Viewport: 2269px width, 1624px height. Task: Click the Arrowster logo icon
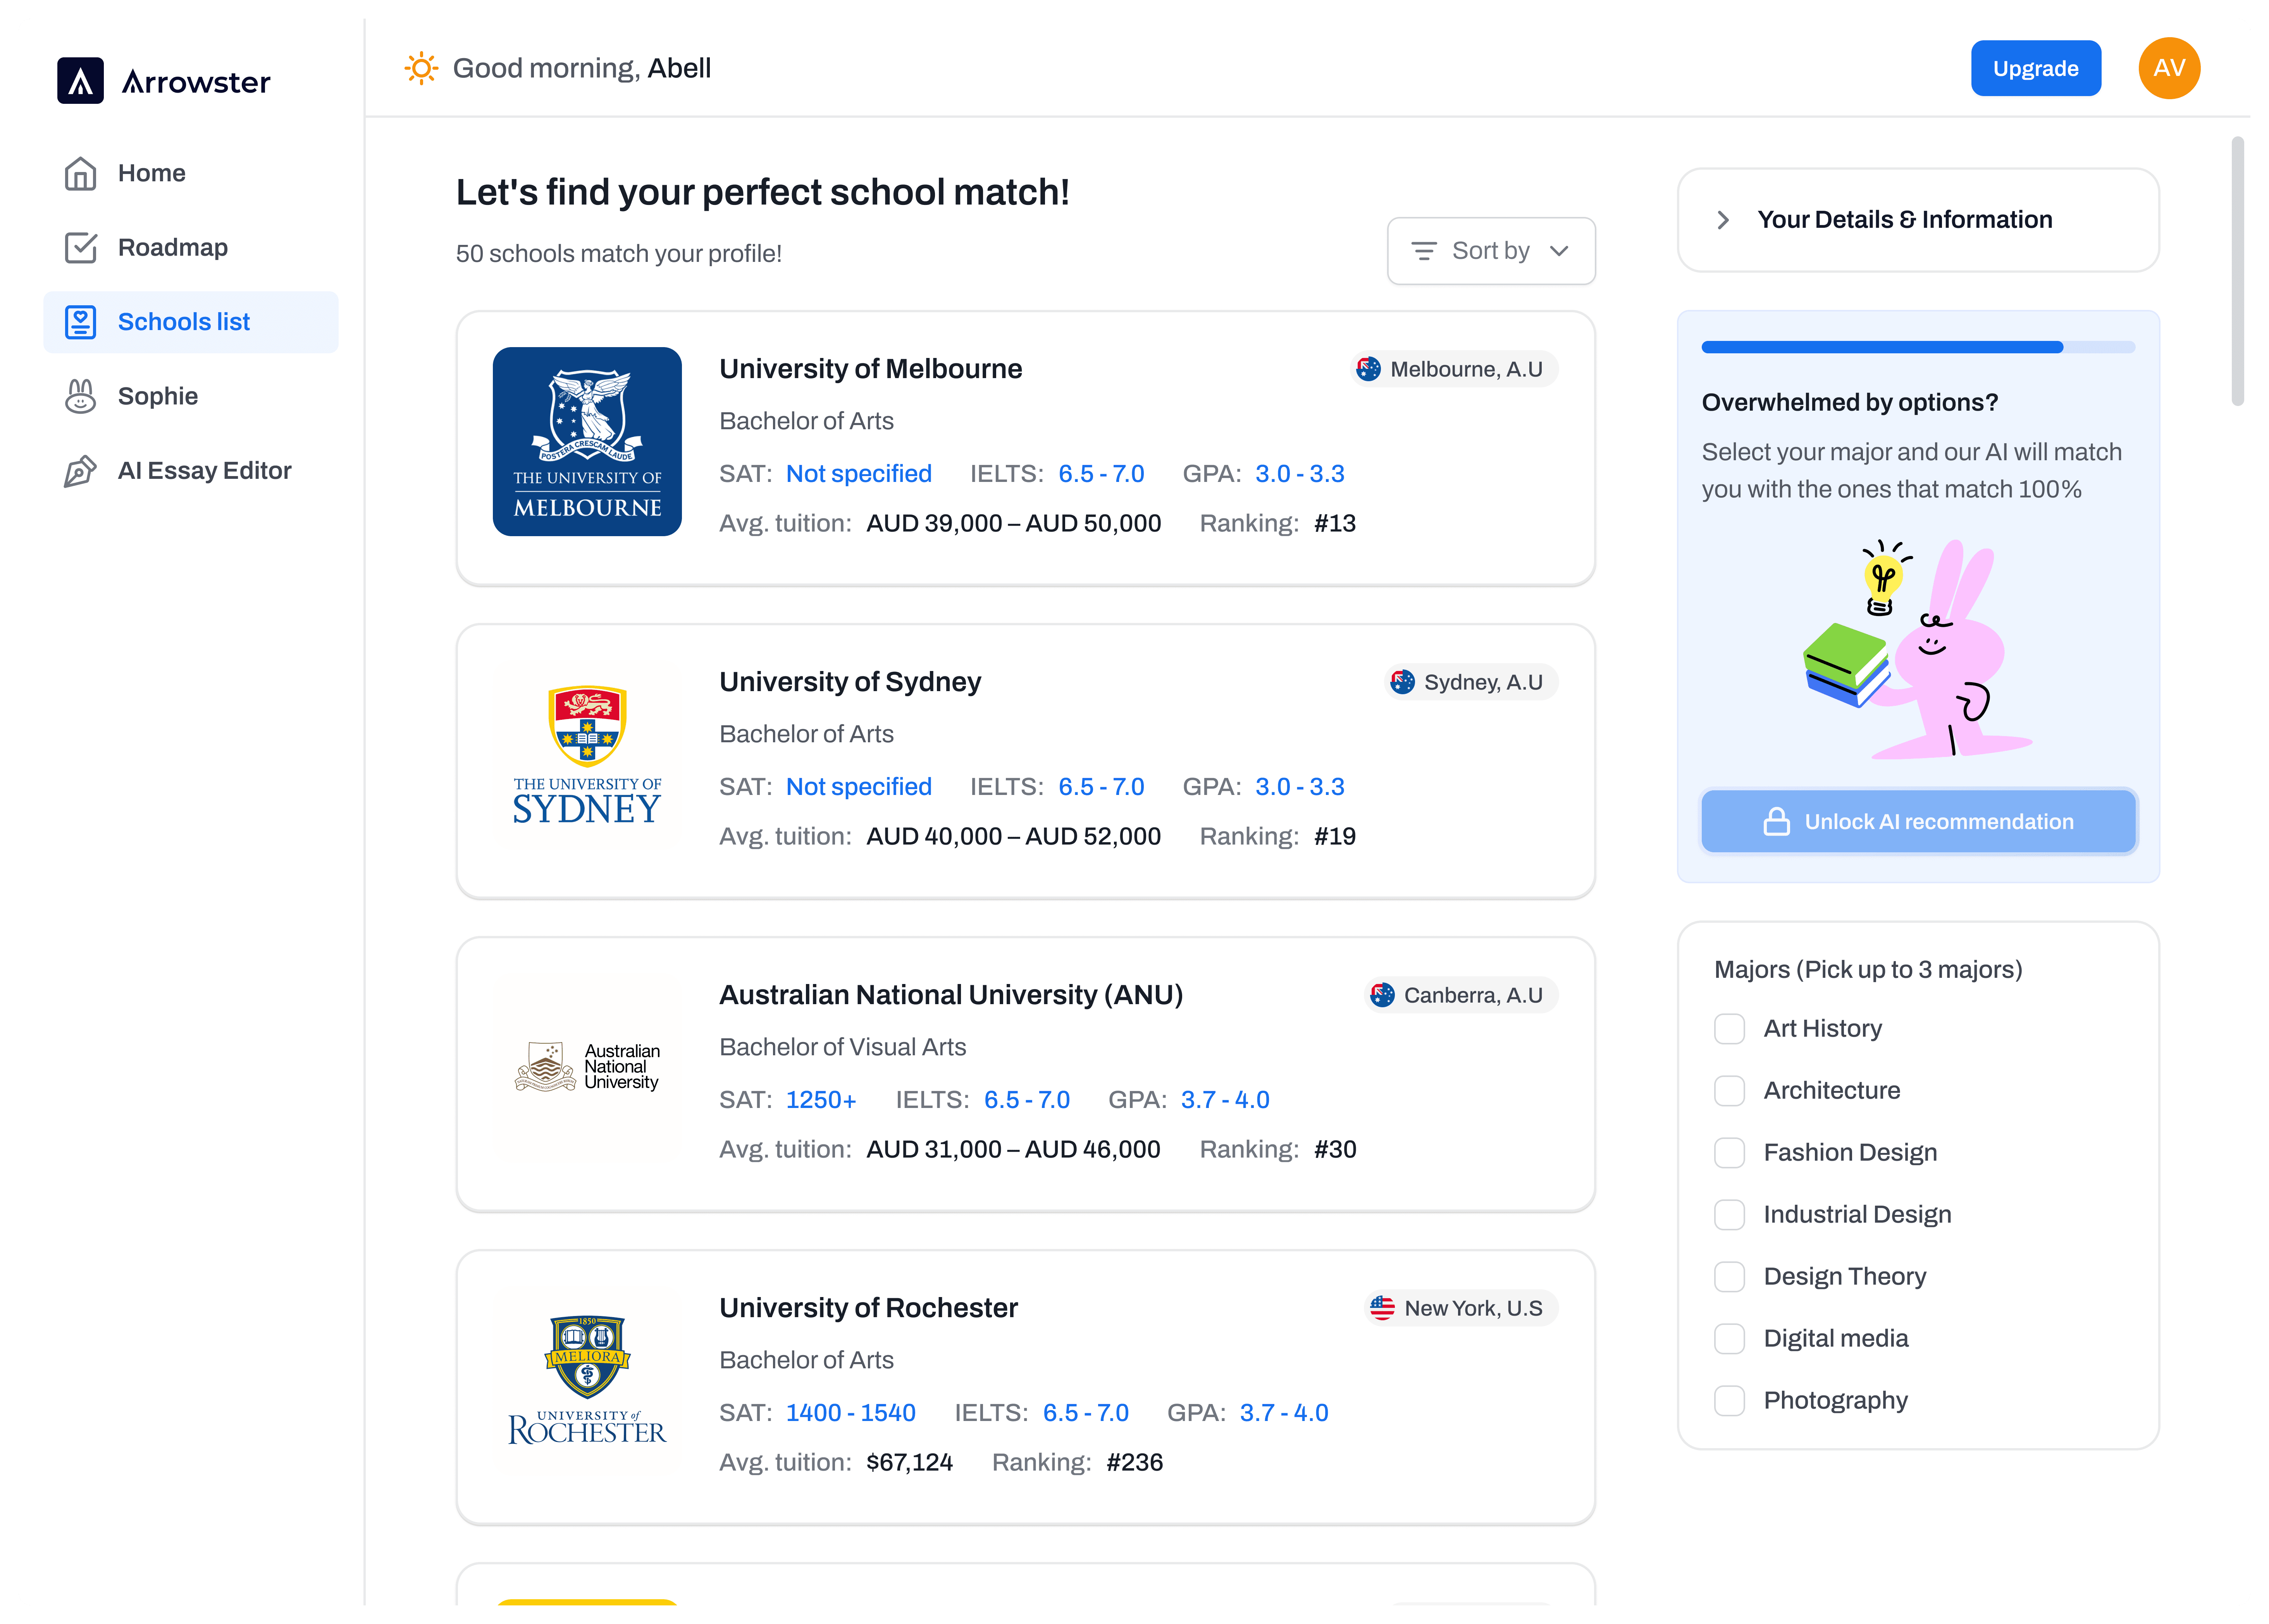(x=80, y=80)
